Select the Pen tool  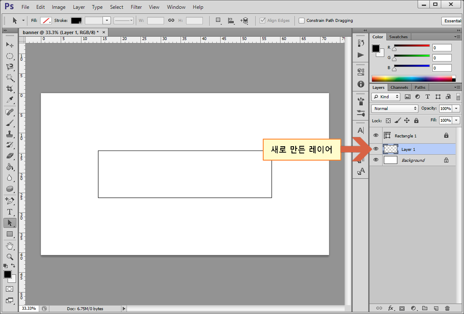point(10,201)
